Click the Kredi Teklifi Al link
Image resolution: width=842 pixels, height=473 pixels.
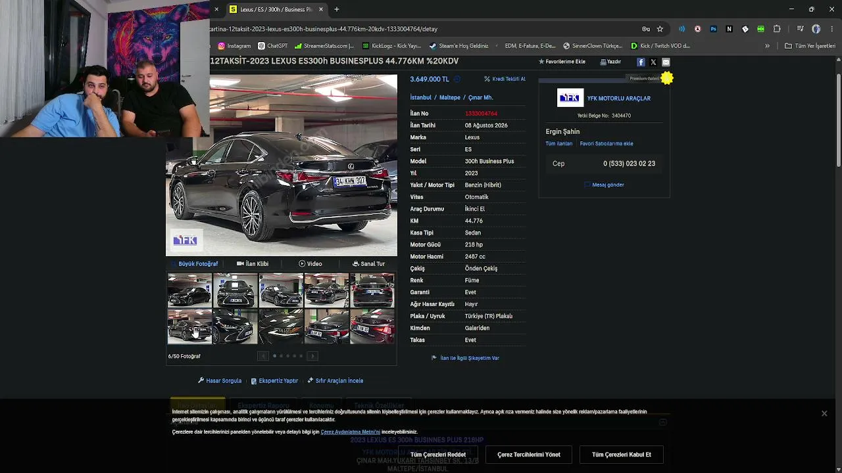coord(505,79)
